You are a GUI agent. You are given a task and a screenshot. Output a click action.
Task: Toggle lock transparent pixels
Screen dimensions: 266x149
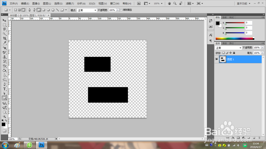(223, 53)
